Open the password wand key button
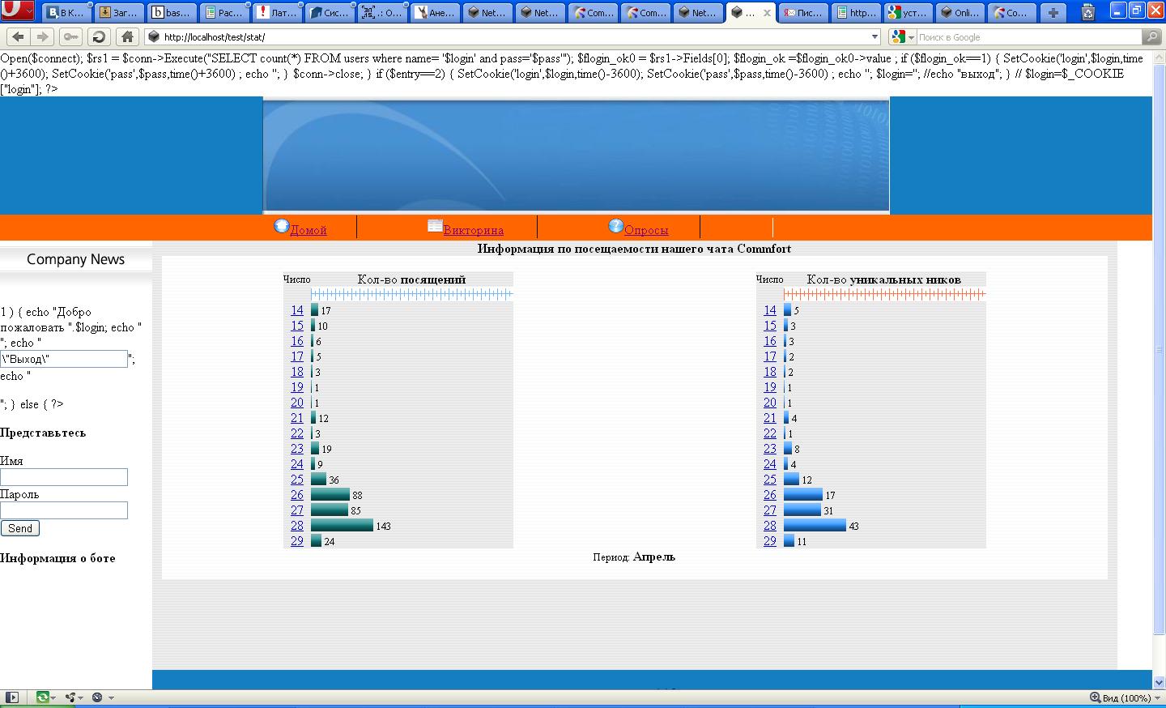This screenshot has width=1166, height=708. pyautogui.click(x=71, y=36)
